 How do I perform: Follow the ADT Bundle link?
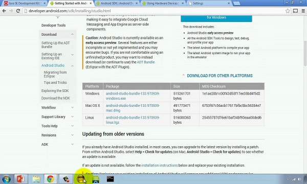click(146, 62)
